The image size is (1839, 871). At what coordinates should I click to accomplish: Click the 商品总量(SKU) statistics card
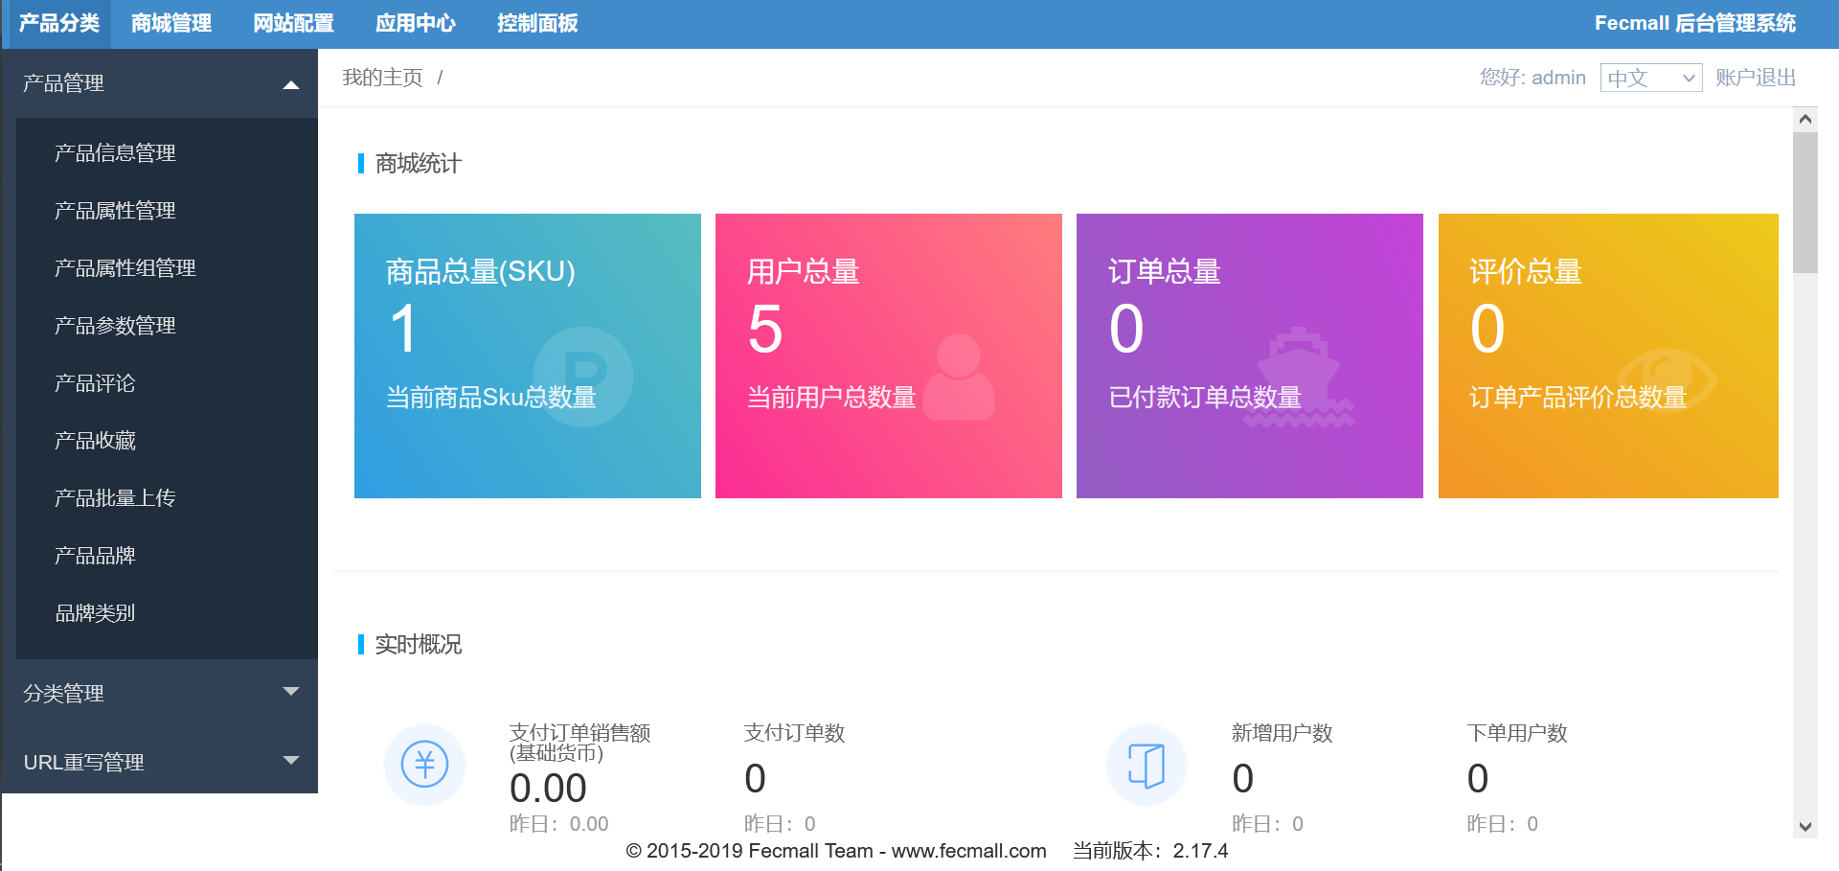click(528, 355)
